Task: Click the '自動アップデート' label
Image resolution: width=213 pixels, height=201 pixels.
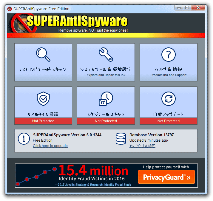Action: tap(168, 115)
